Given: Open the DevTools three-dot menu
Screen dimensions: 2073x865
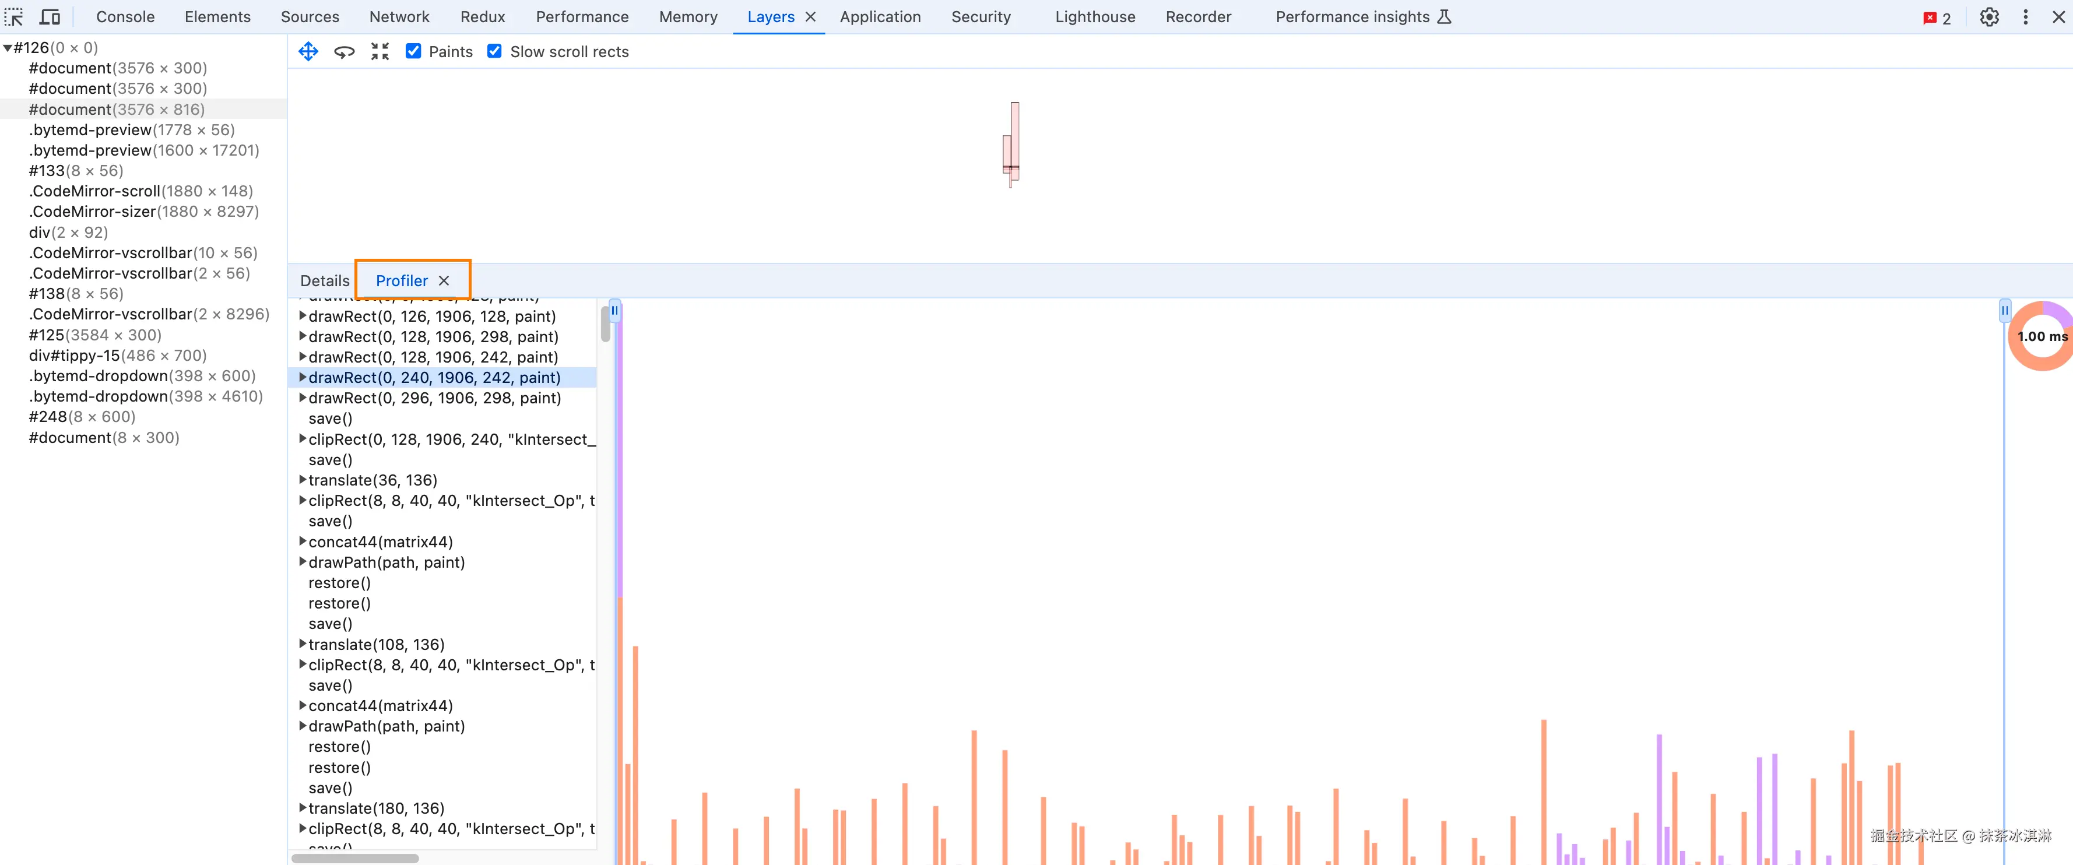Looking at the screenshot, I should tap(2026, 17).
